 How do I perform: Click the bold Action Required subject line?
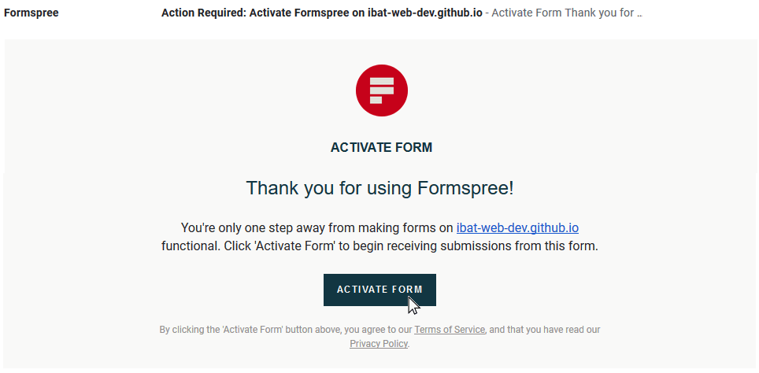322,13
